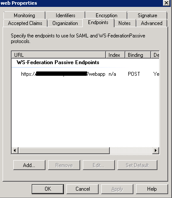Select the Endpoints tab
172x198 pixels.
(98, 22)
